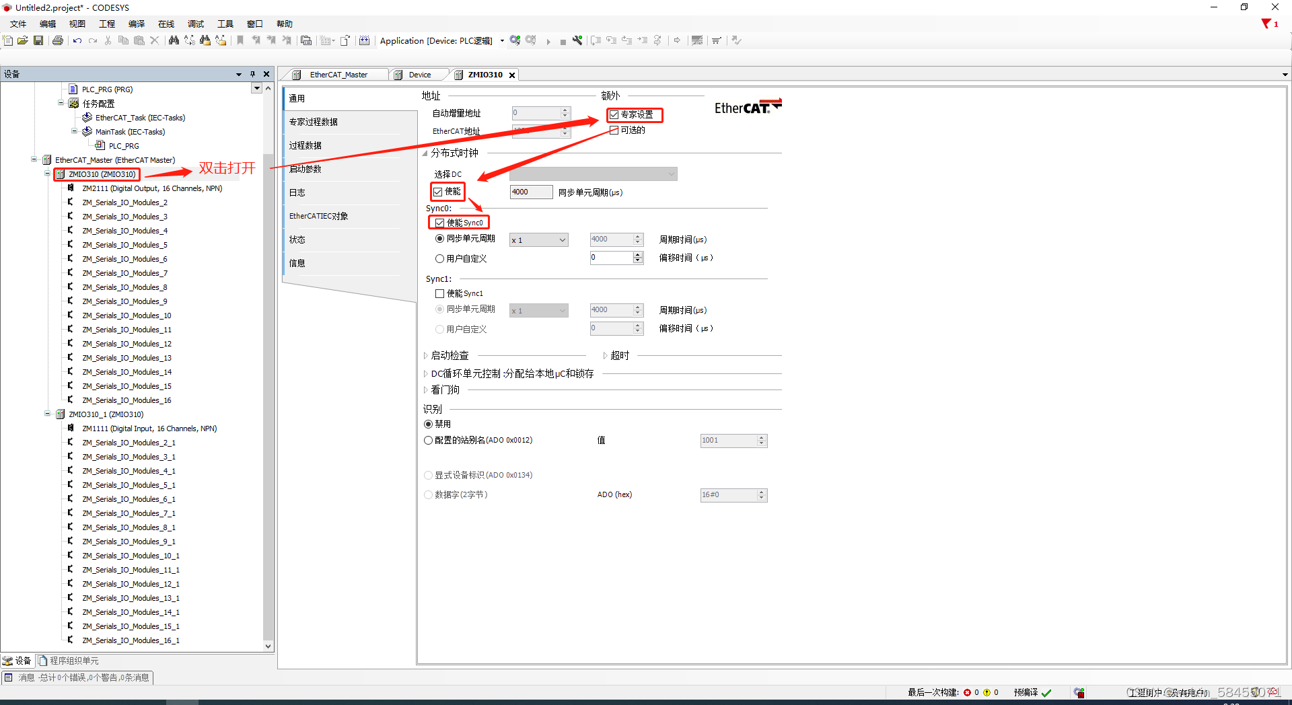Open print dialog from toolbar
Viewport: 1292px width, 705px height.
pyautogui.click(x=57, y=40)
